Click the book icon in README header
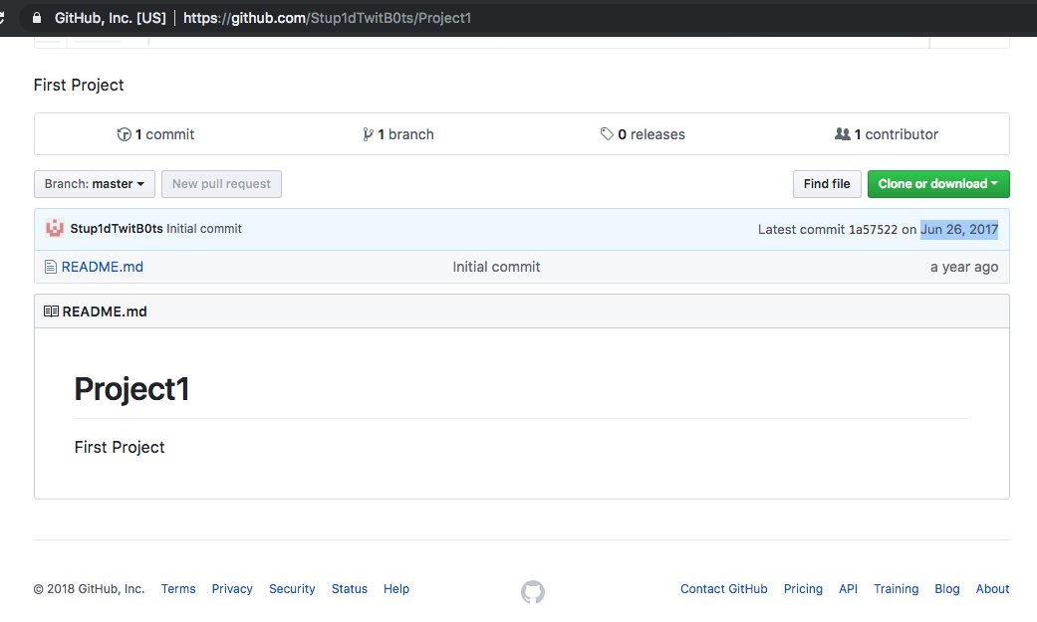Viewport: 1037px width, 622px height. point(51,311)
